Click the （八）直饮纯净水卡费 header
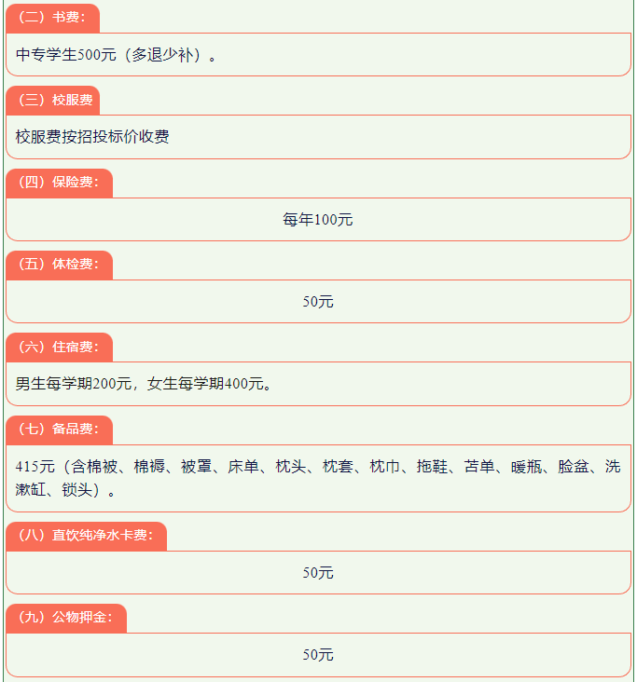The width and height of the screenshot is (637, 682). tap(86, 536)
